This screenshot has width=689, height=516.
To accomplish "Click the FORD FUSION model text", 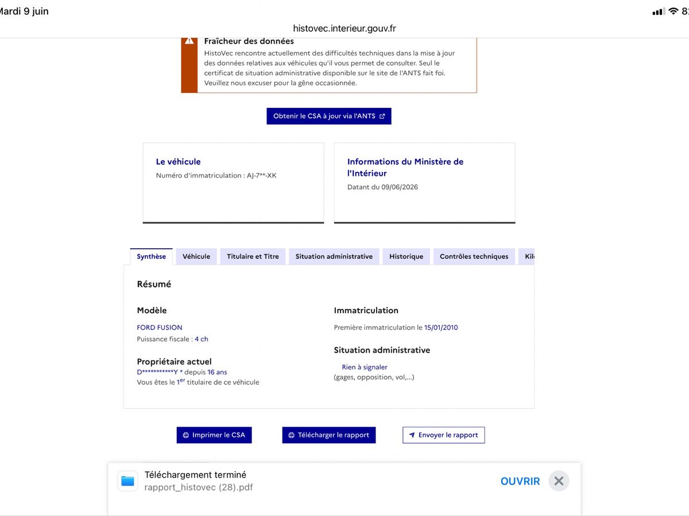I will 160,327.
